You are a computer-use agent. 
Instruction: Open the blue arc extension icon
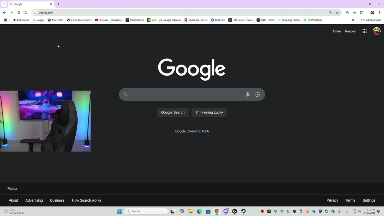pyautogui.click(x=347, y=13)
